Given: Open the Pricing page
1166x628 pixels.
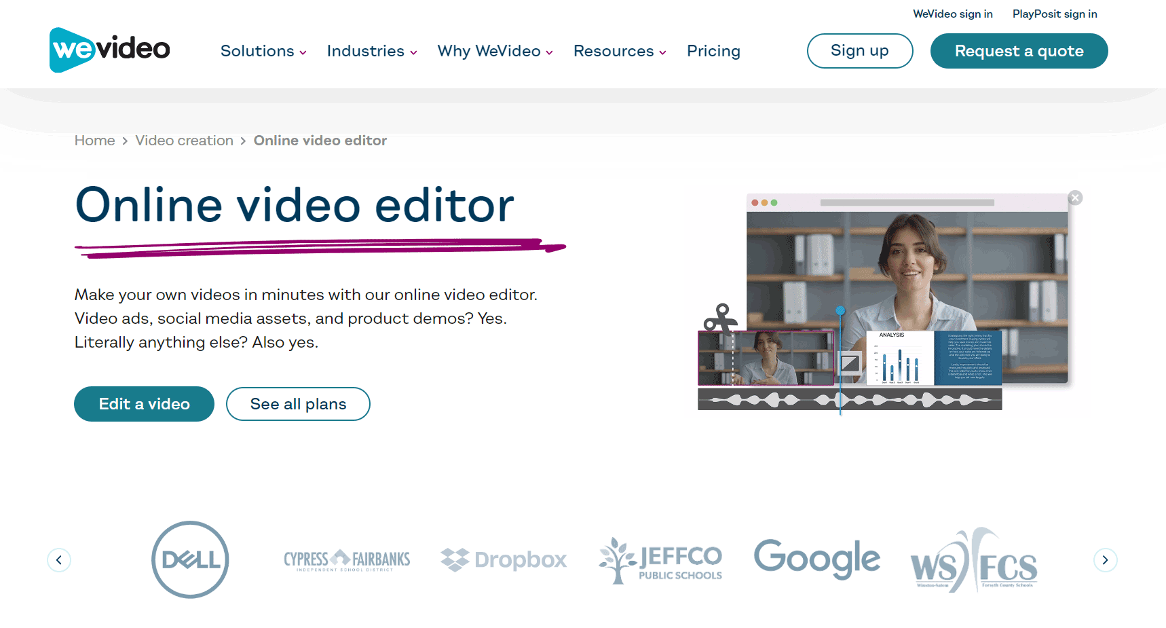Looking at the screenshot, I should [713, 51].
